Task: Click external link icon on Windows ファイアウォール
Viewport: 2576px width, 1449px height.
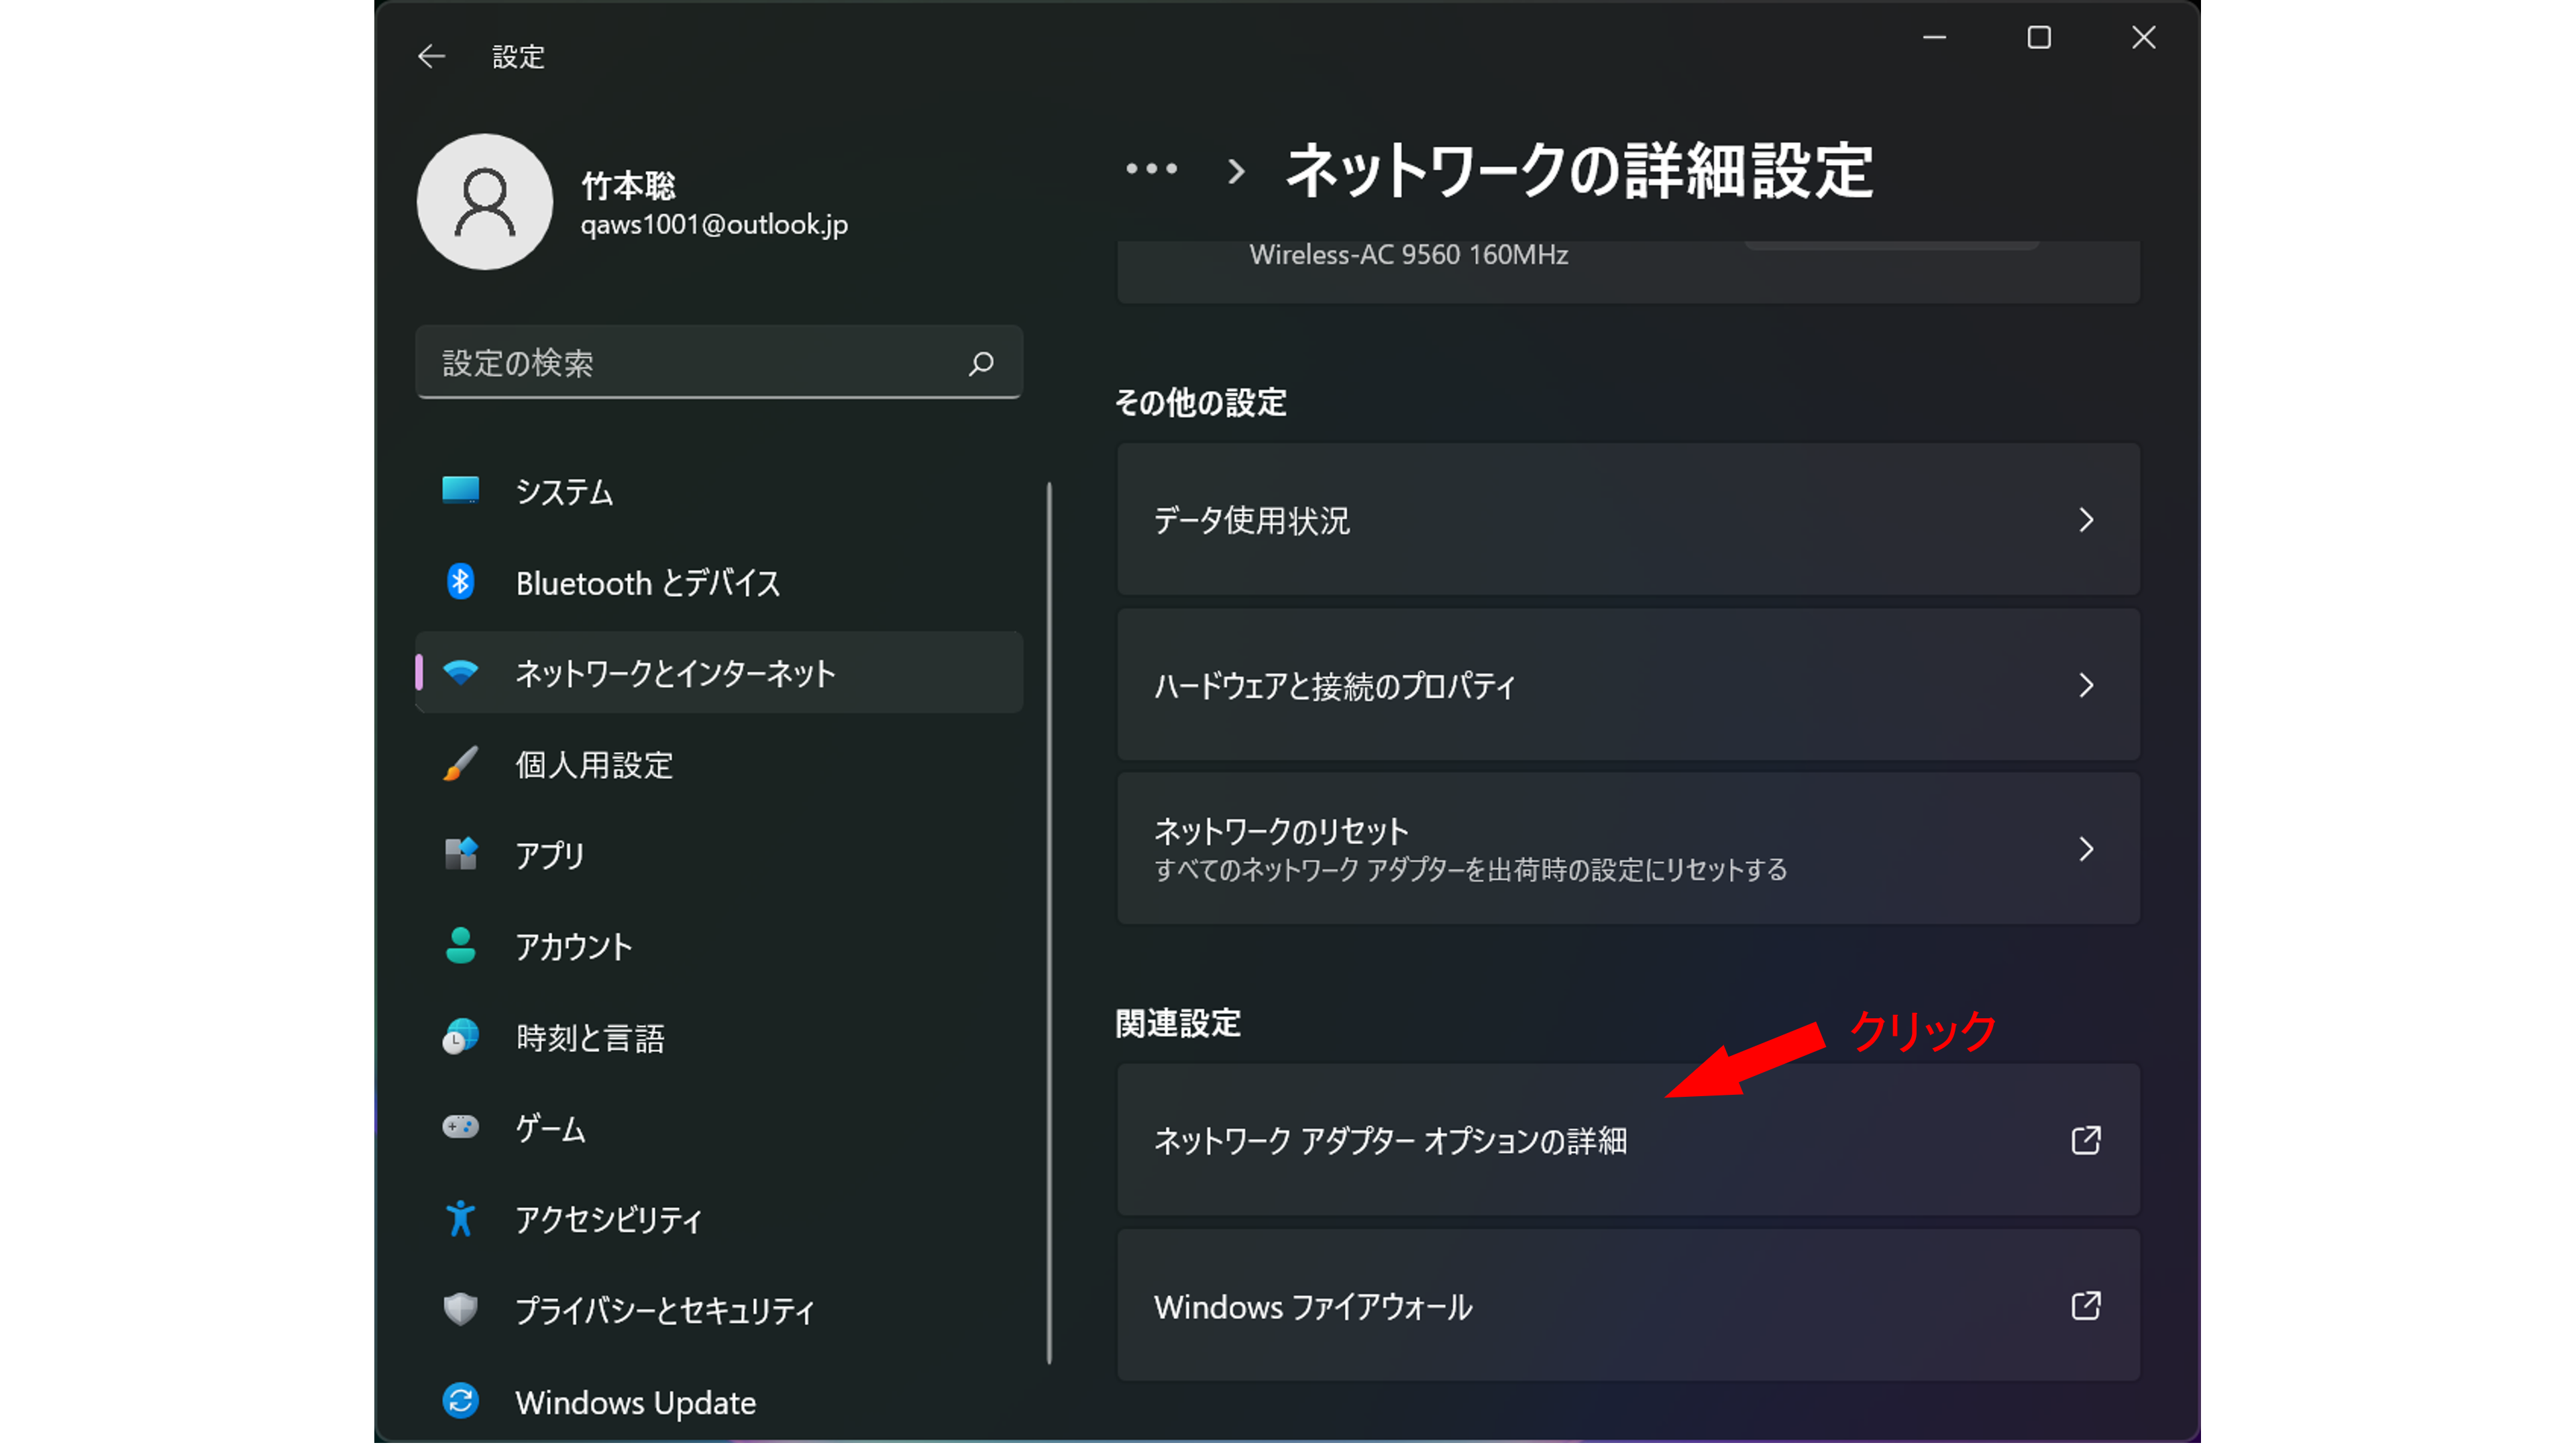Action: pyautogui.click(x=2085, y=1306)
